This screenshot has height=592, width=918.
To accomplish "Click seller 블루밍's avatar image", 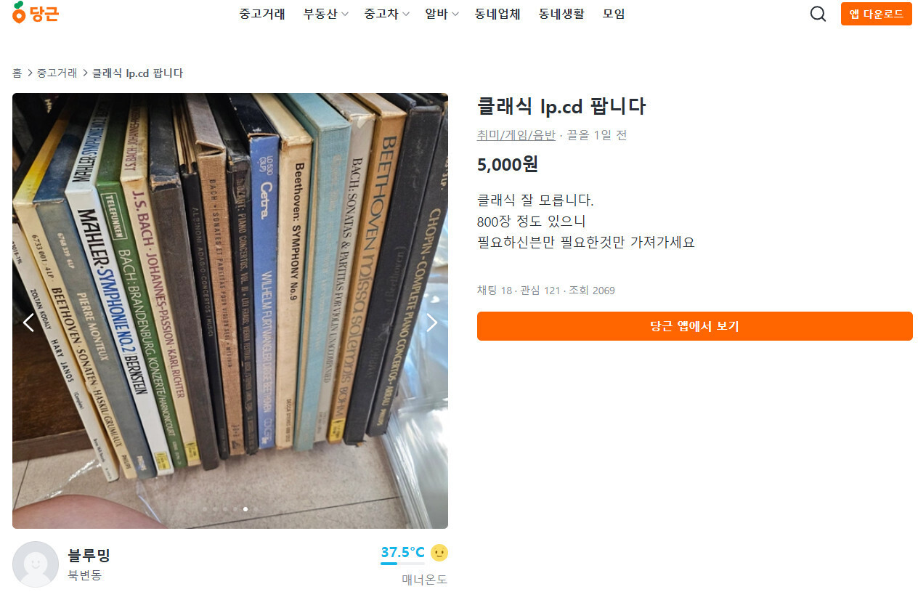I will 36,564.
